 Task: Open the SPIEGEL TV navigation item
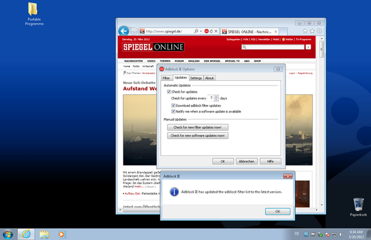click(232, 61)
